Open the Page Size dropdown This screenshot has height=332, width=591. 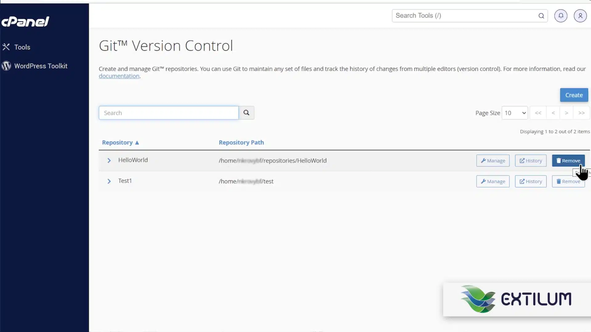point(515,113)
